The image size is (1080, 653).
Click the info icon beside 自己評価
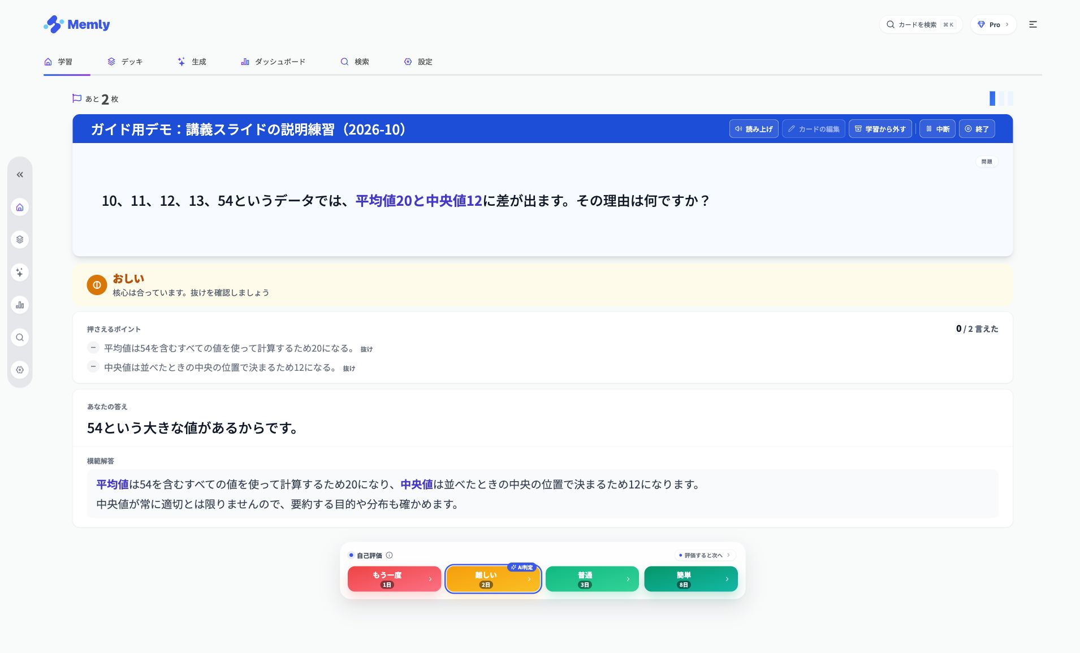click(x=389, y=555)
